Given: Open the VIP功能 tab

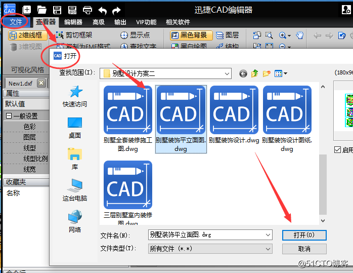Looking at the screenshot, I should click(146, 22).
